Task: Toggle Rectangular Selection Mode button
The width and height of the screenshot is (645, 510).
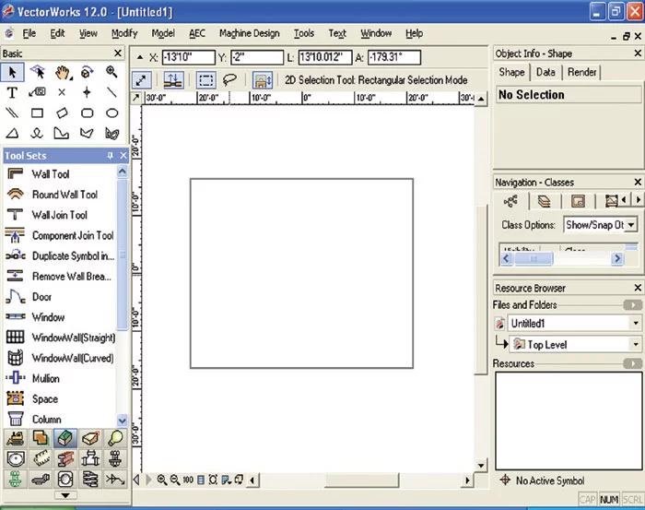Action: [205, 80]
